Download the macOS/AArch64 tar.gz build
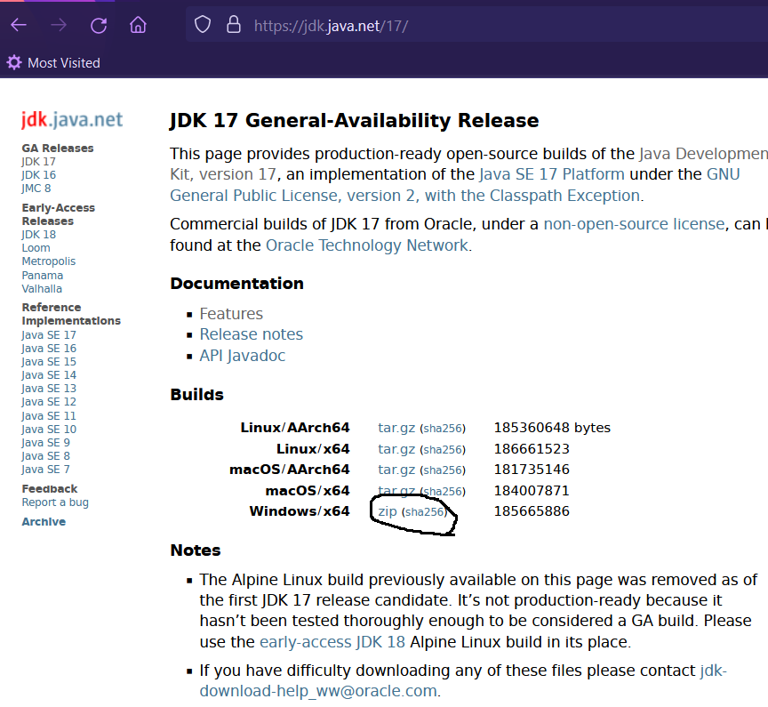Image resolution: width=768 pixels, height=707 pixels. click(x=396, y=470)
